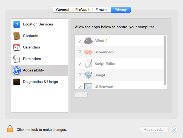This screenshot has width=183, height=138.
Task: Switch to the General tab
Action: coord(62,10)
